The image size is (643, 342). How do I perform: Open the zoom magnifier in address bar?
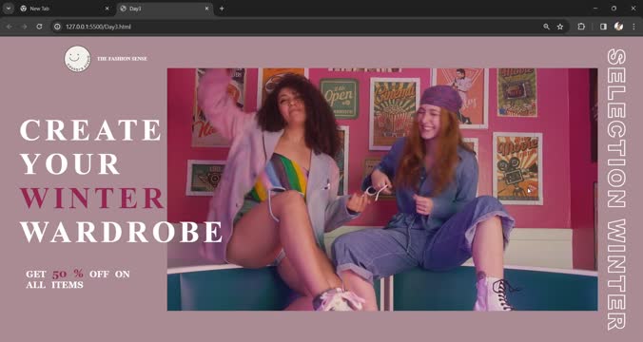point(546,27)
